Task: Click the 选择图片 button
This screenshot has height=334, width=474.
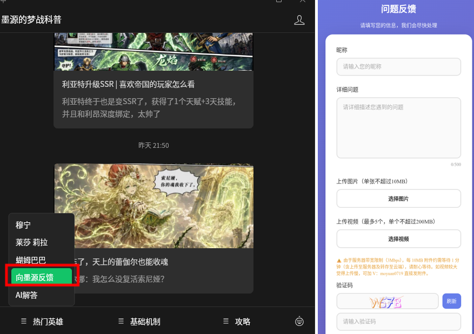Action: [398, 199]
